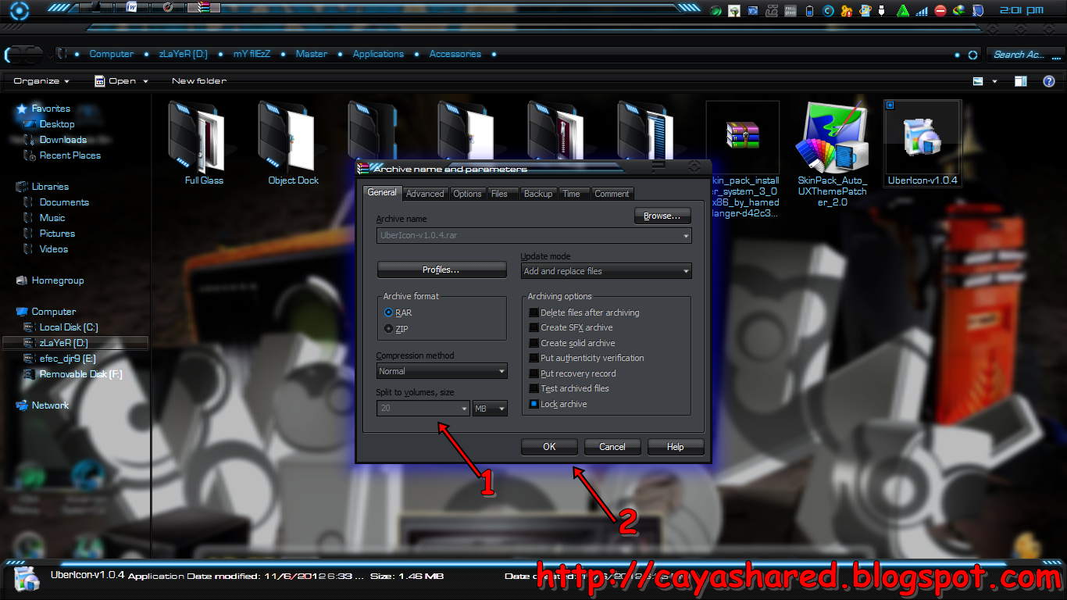This screenshot has width=1067, height=600.
Task: Toggle the Explorer preview pane icon
Action: click(1021, 81)
